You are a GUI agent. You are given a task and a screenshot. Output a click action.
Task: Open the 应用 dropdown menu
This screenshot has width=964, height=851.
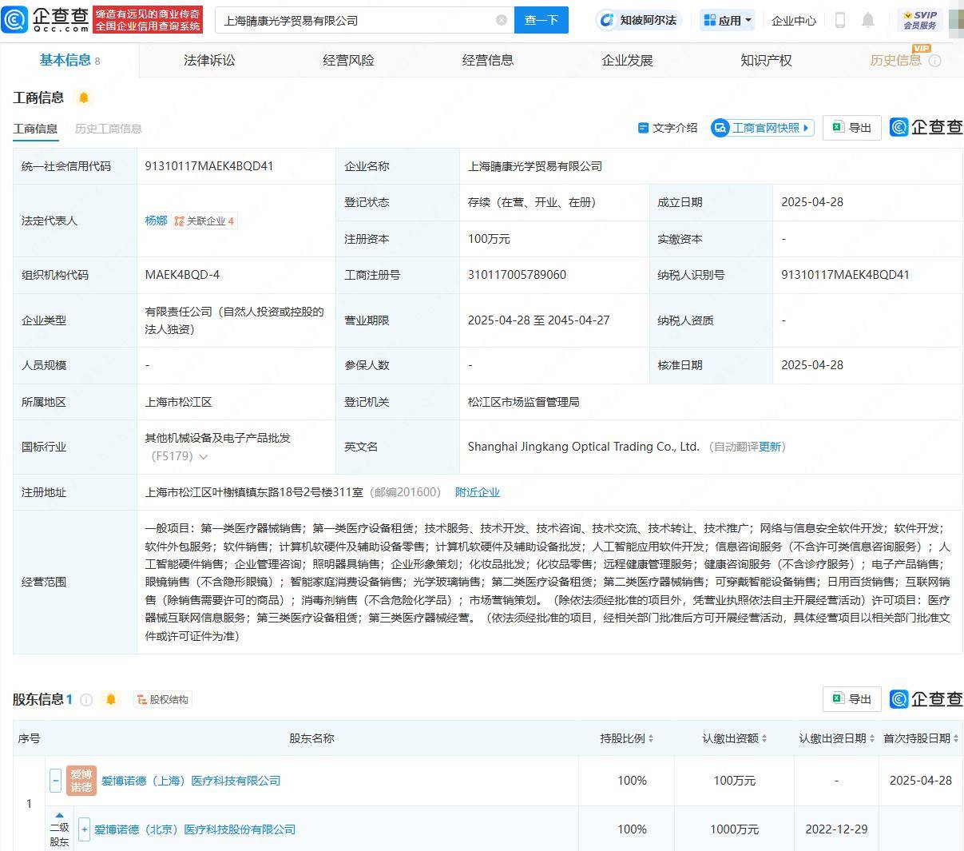pos(727,20)
